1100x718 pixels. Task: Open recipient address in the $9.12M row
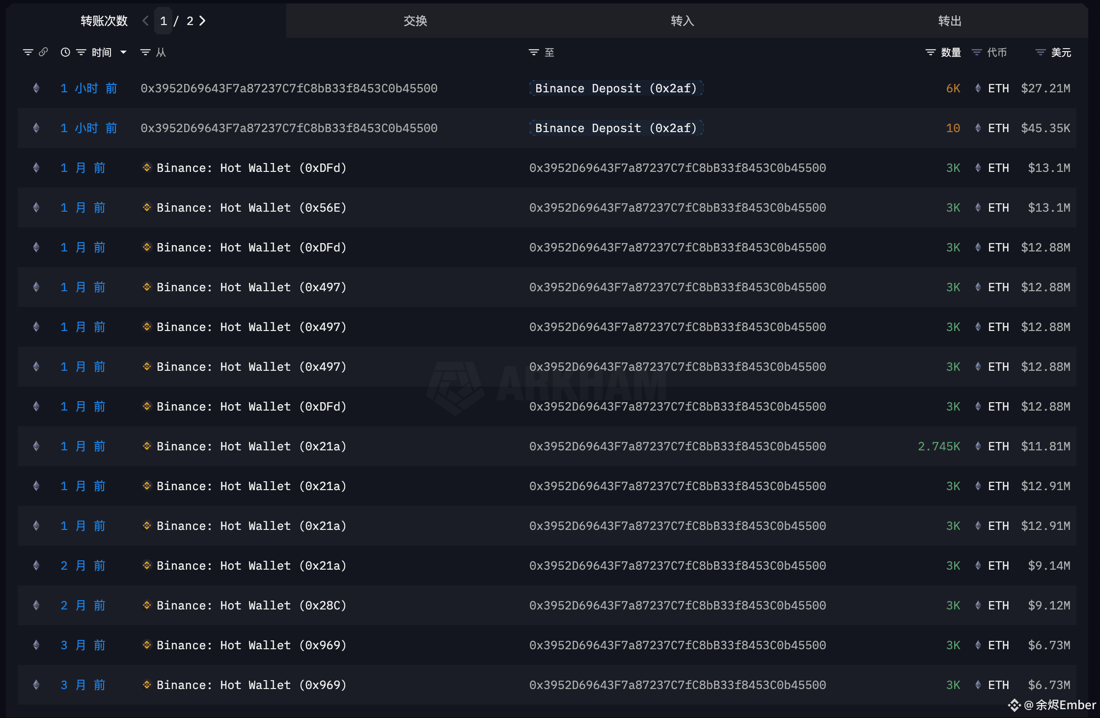tap(678, 606)
